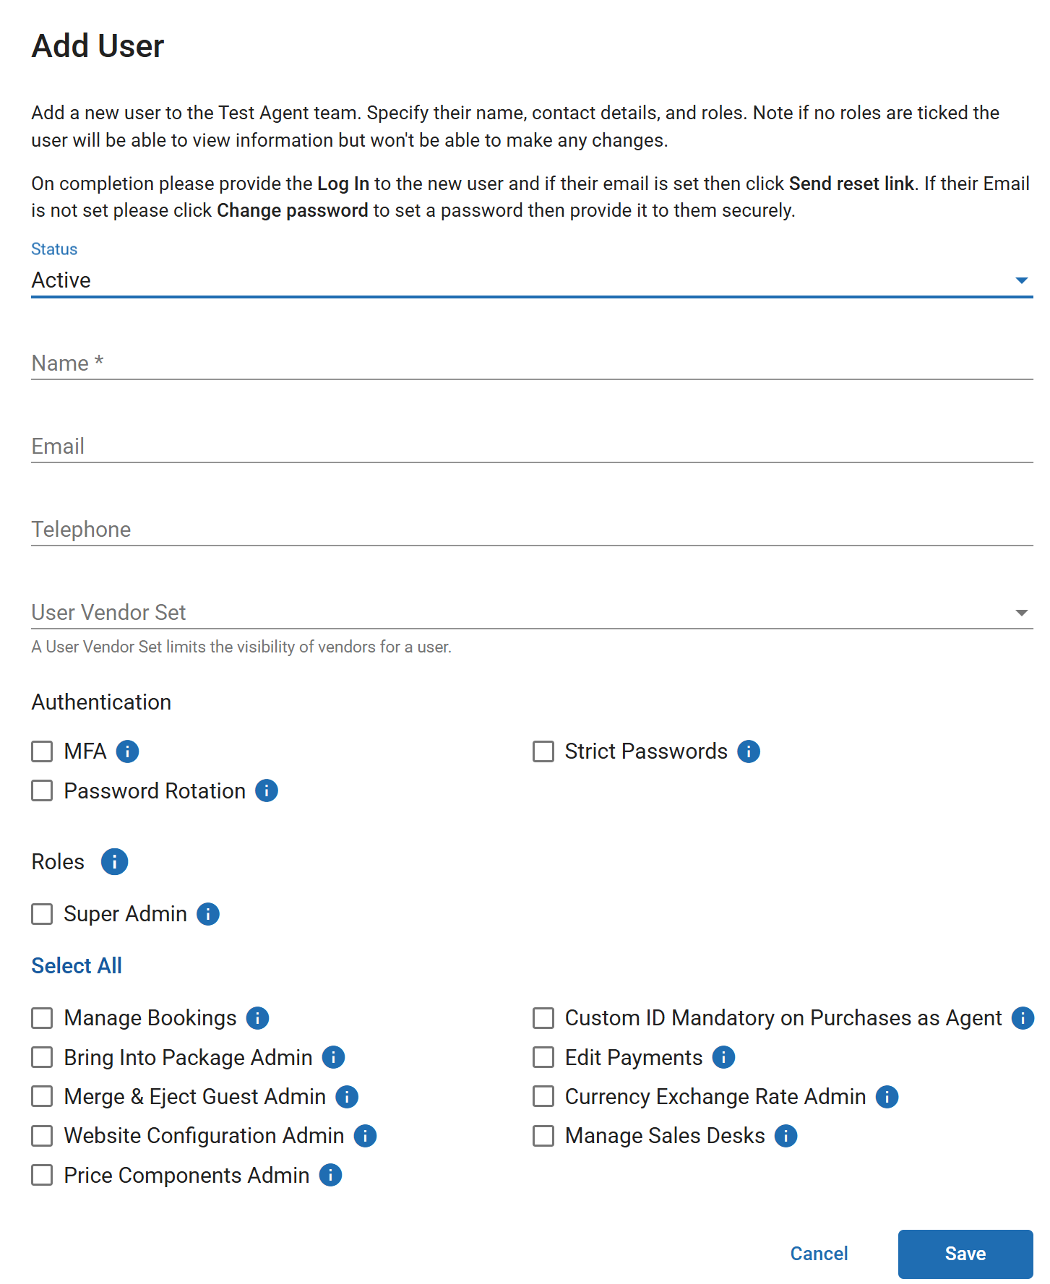Focus the Email input field
Viewport: 1050px width, 1284px height.
[531, 447]
